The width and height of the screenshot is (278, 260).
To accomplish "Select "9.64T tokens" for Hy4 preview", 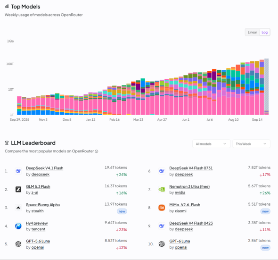I will (116, 223).
